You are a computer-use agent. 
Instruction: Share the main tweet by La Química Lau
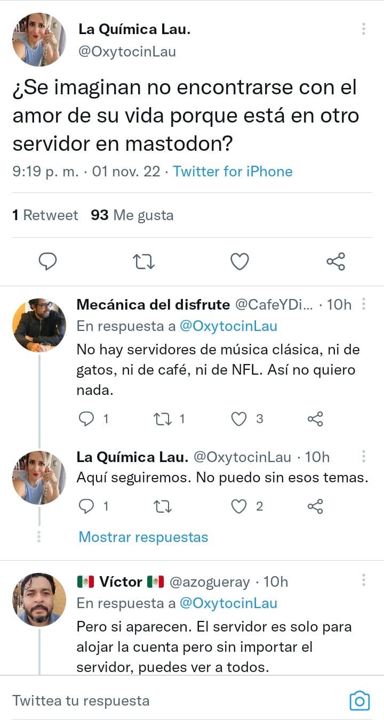click(x=335, y=261)
